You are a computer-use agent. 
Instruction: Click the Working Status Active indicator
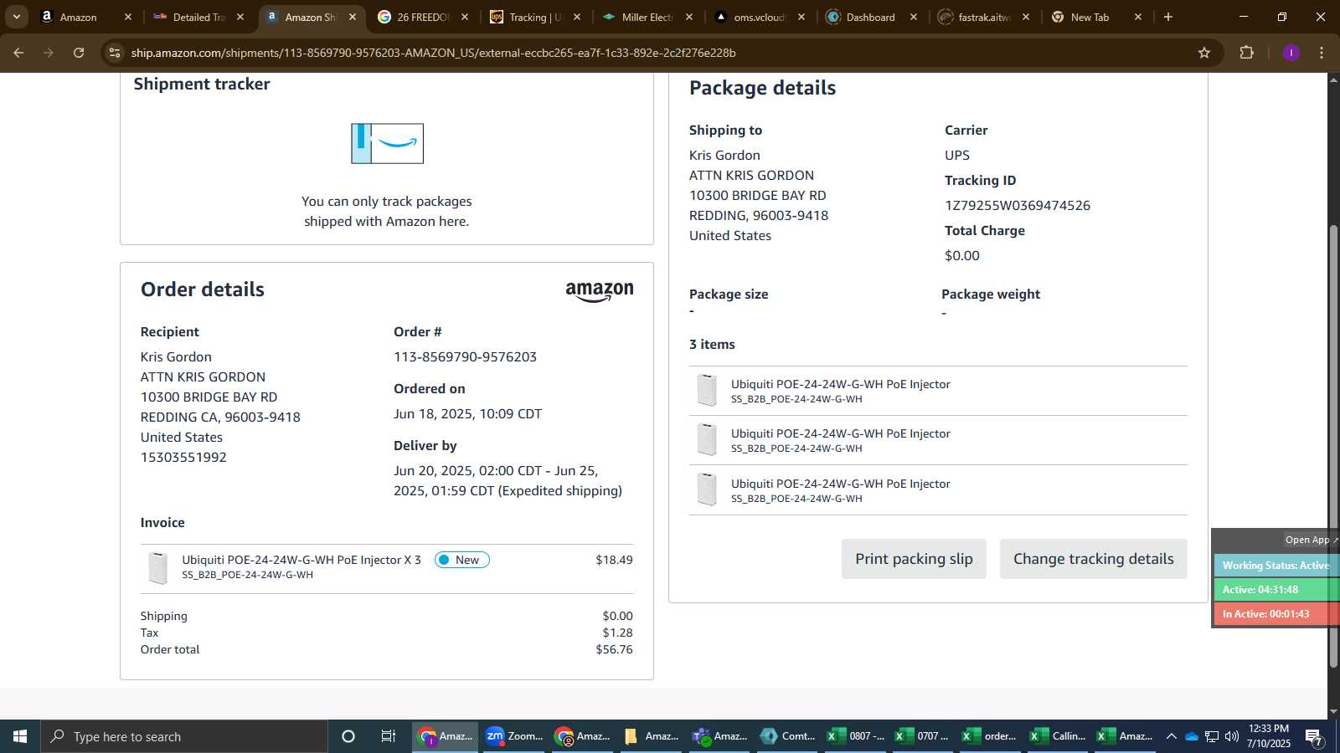[1276, 566]
